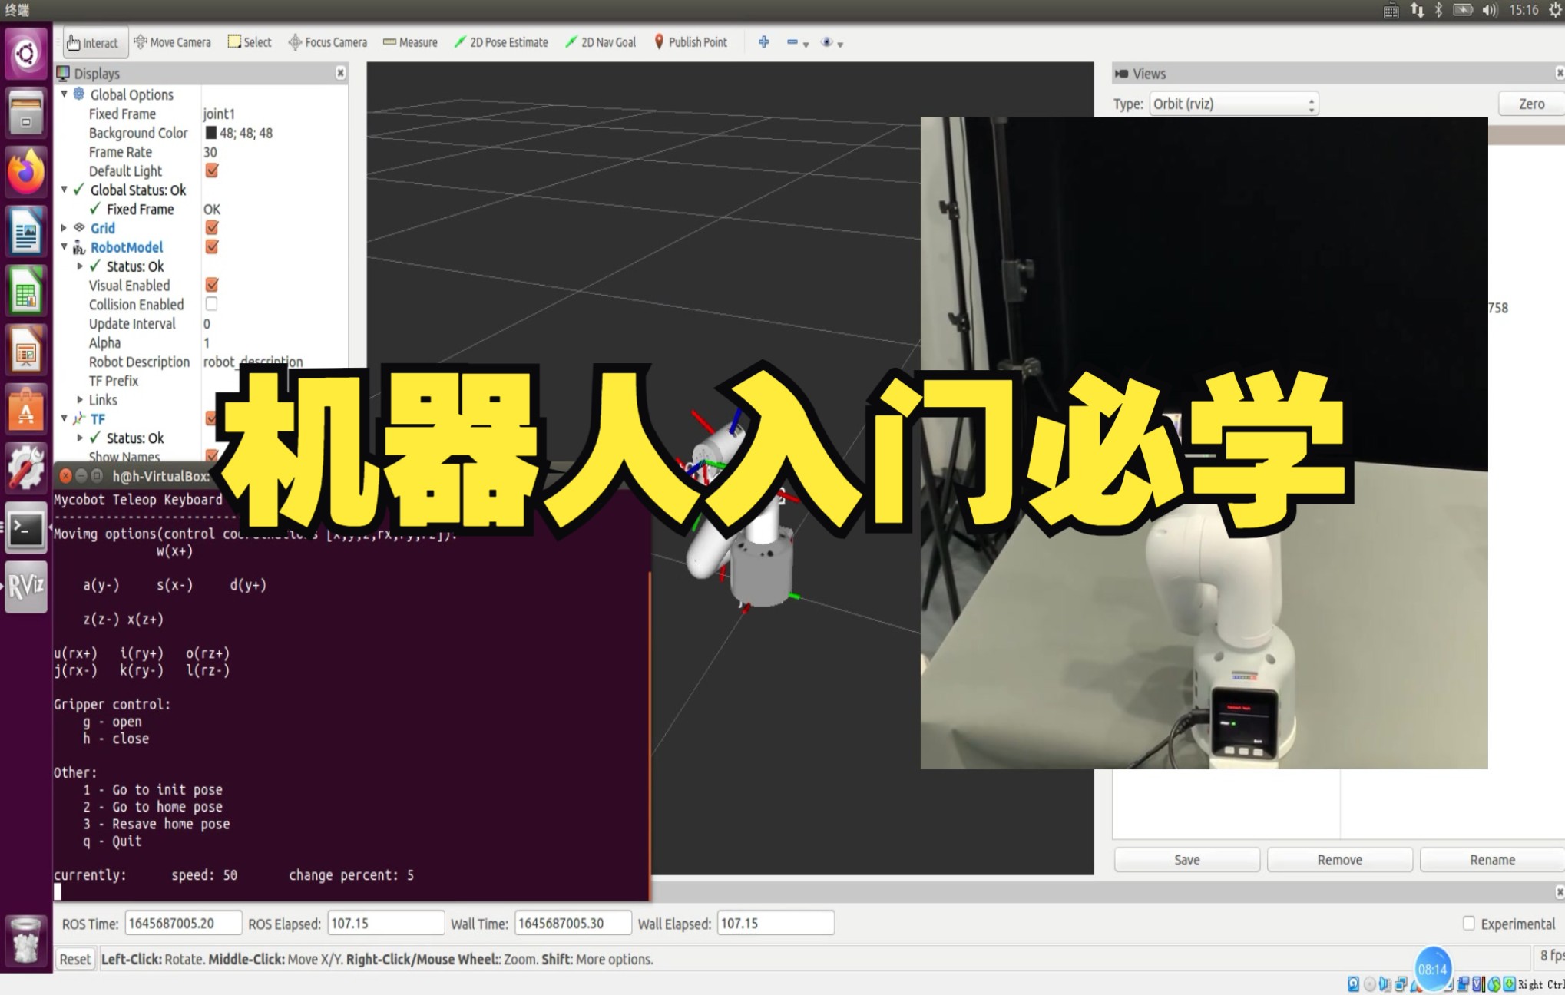1565x995 pixels.
Task: Check the Experimental checkbox
Action: [1469, 924]
